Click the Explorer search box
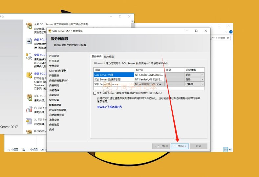The width and height of the screenshot is (259, 177). pyautogui.click(x=221, y=38)
